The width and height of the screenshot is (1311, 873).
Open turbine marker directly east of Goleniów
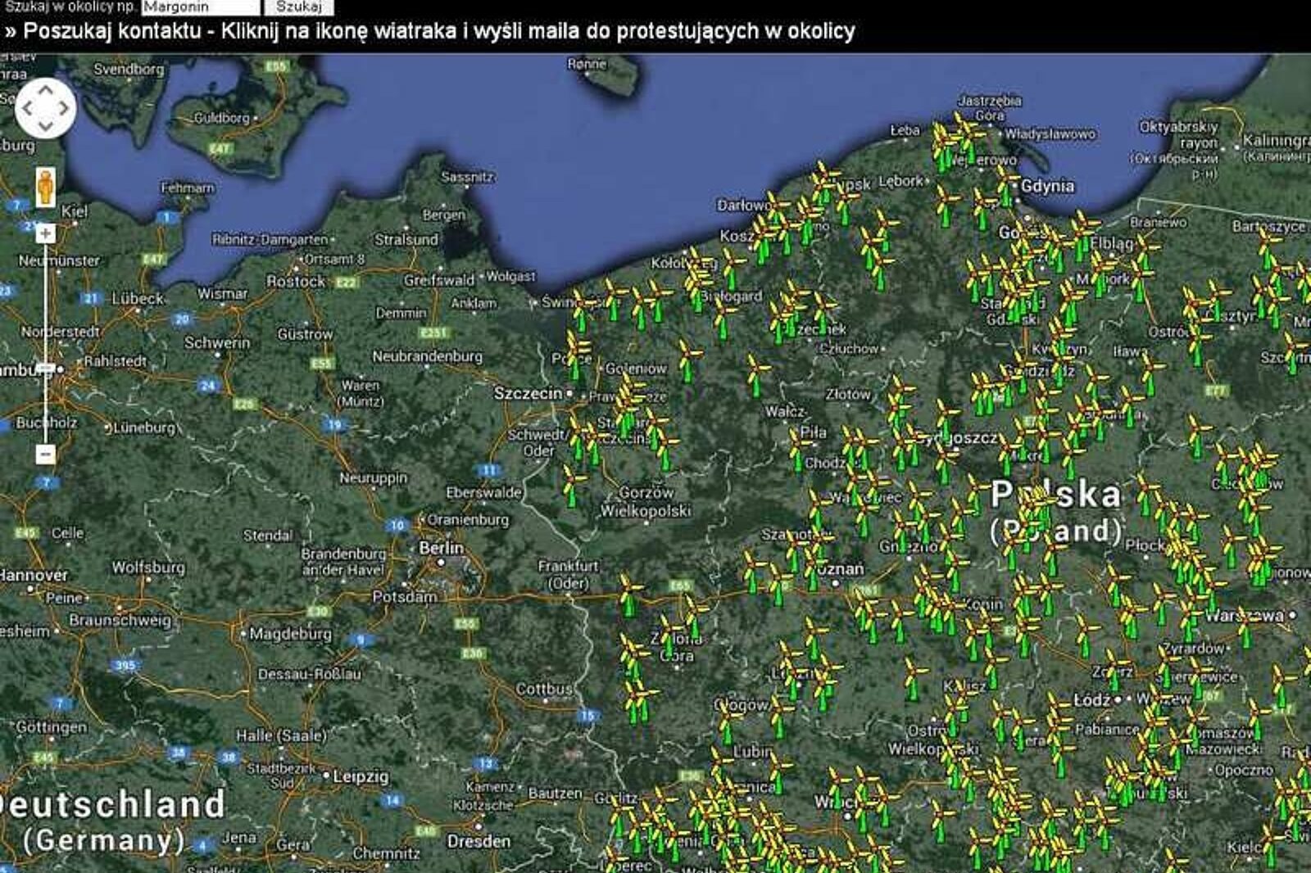[687, 363]
